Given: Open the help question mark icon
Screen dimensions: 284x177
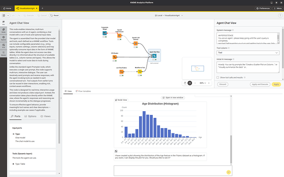Looking at the screenshot, I should click(x=280, y=16).
